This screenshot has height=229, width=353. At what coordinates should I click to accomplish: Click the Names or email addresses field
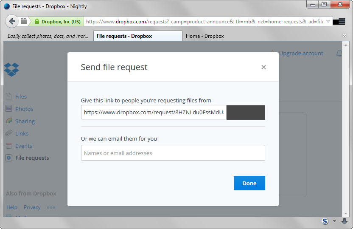point(173,153)
